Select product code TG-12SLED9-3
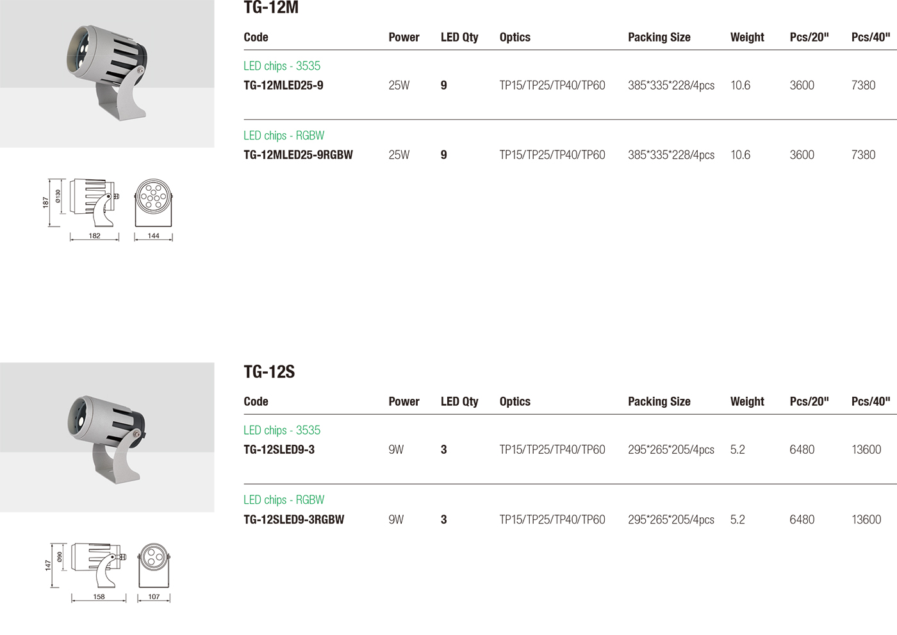897x635 pixels. (279, 449)
